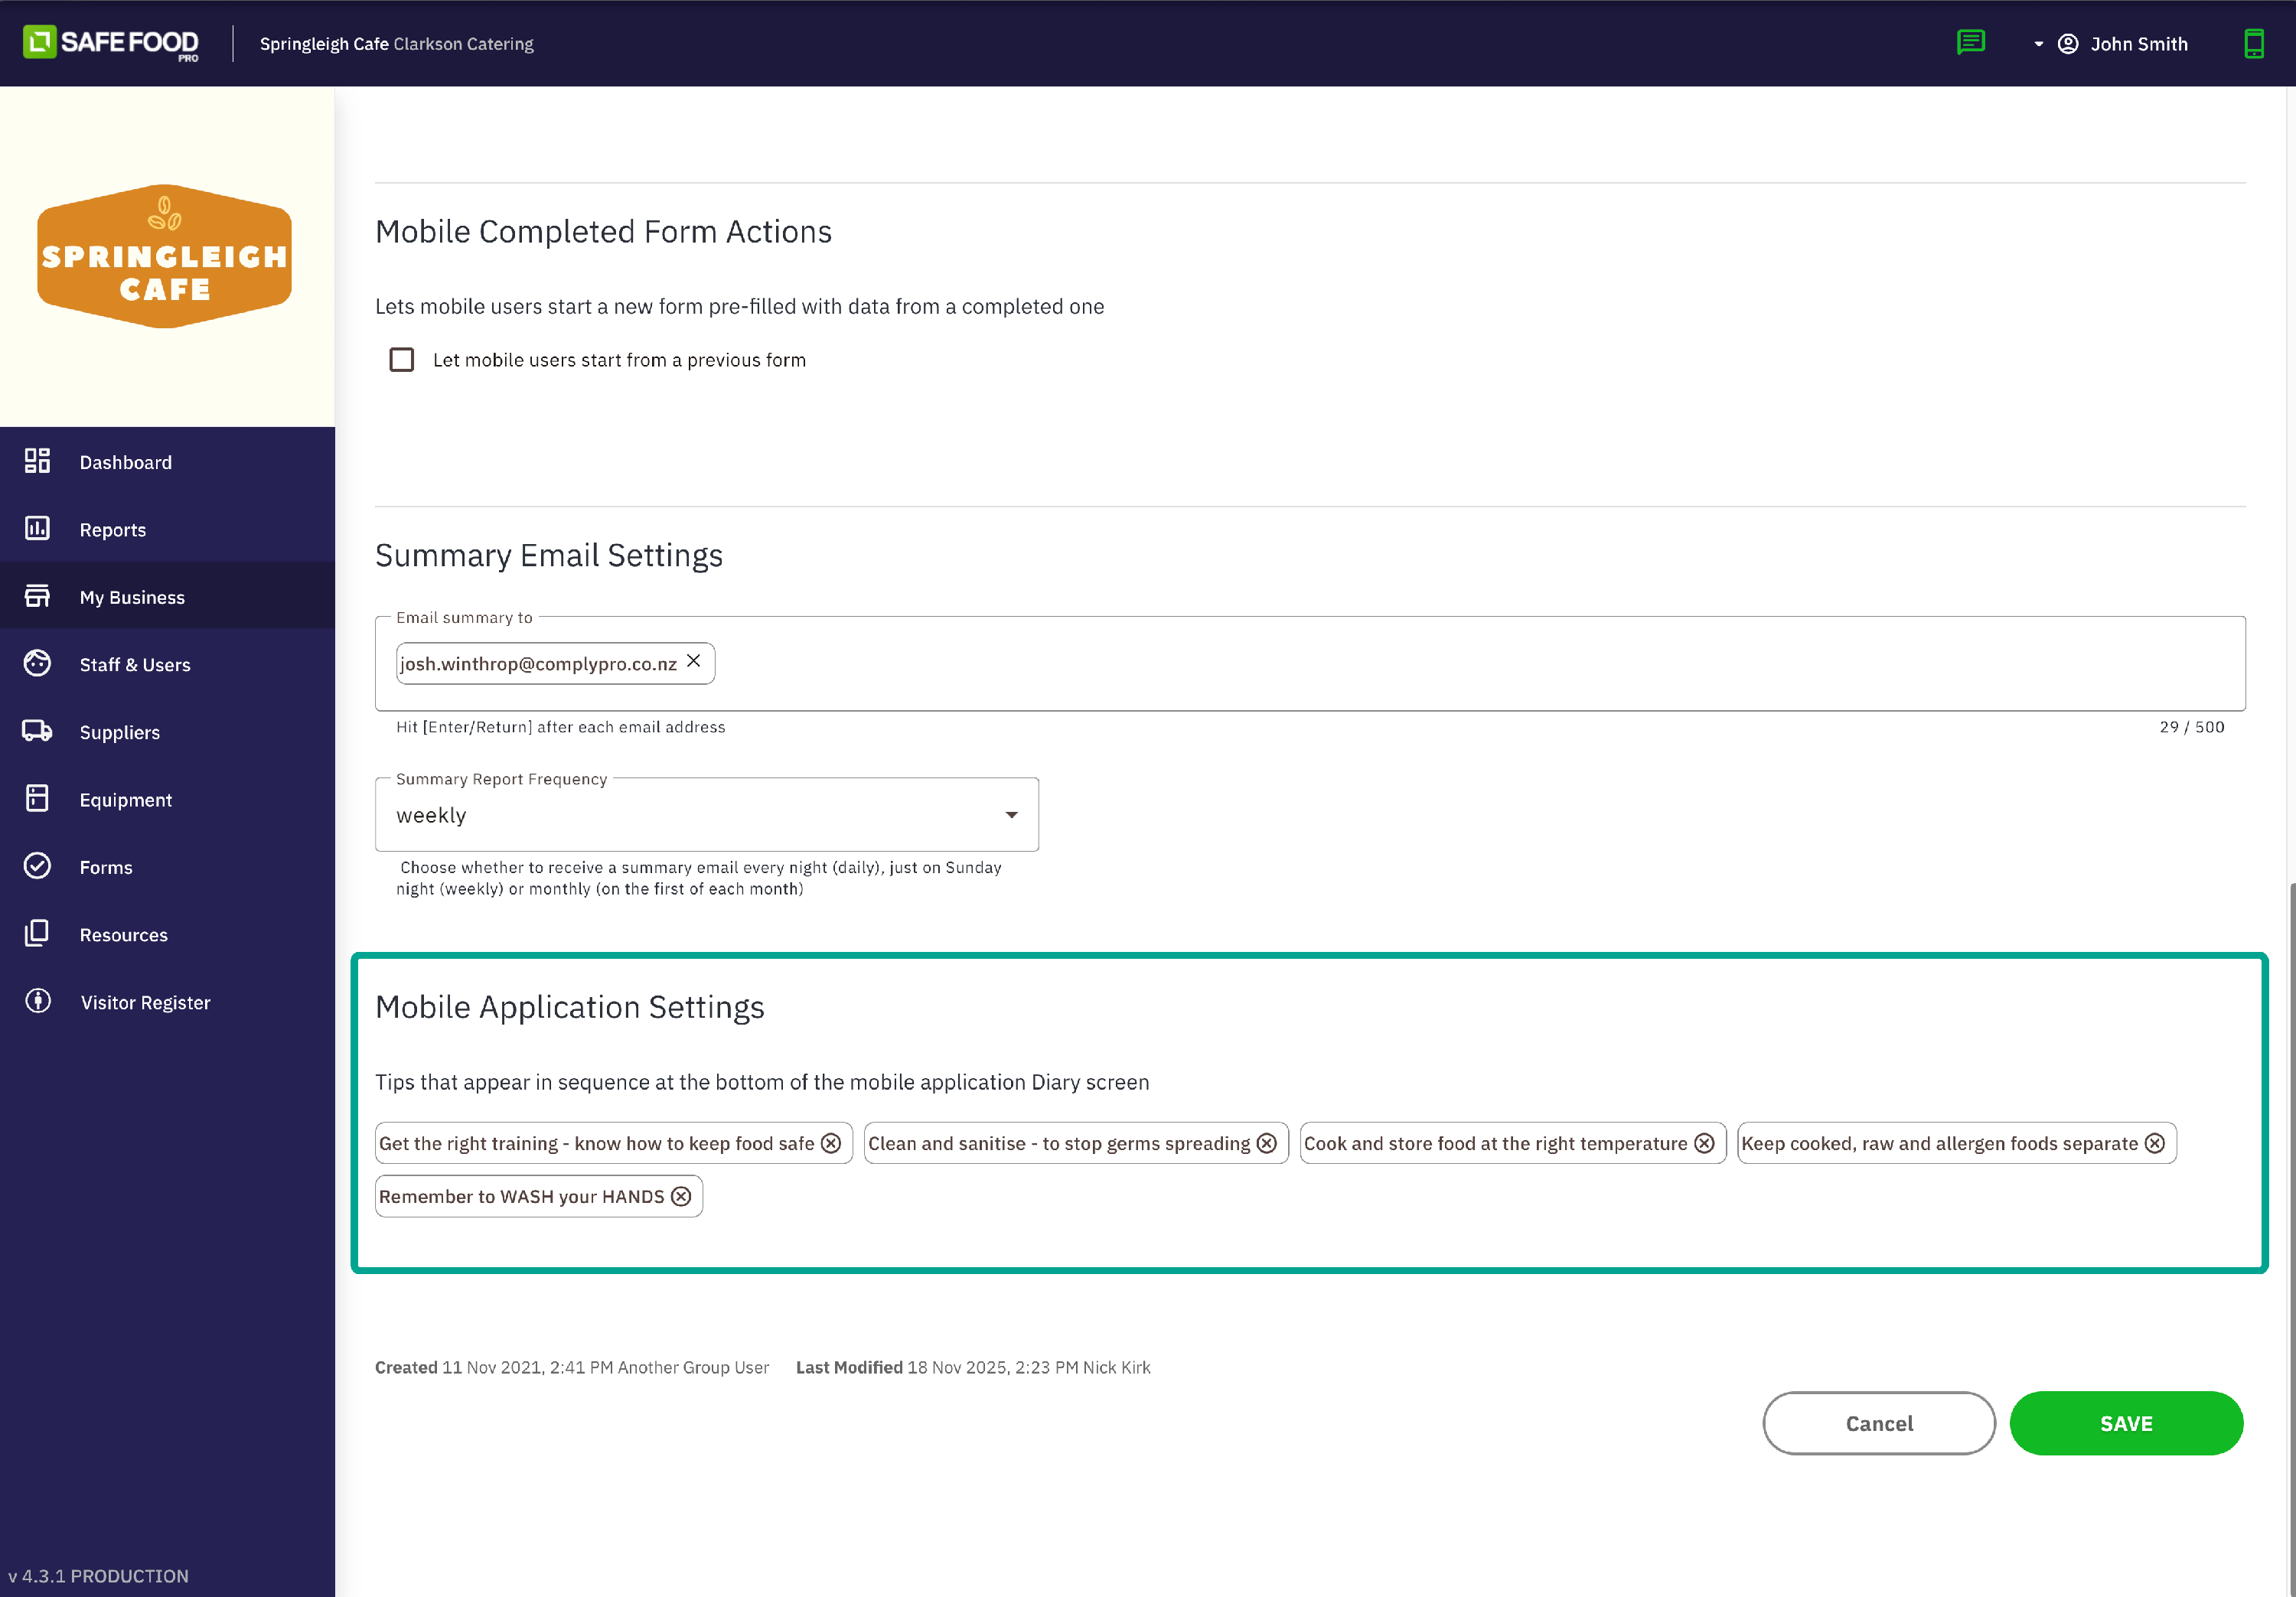This screenshot has width=2296, height=1597.
Task: Expand the John Smith user menu arrow
Action: (x=2038, y=44)
